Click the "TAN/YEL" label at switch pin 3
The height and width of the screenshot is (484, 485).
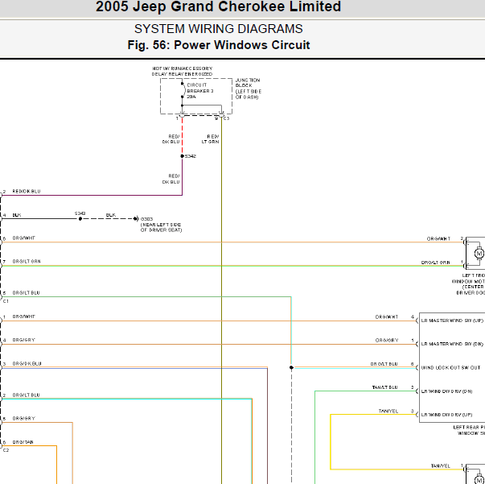tap(388, 412)
